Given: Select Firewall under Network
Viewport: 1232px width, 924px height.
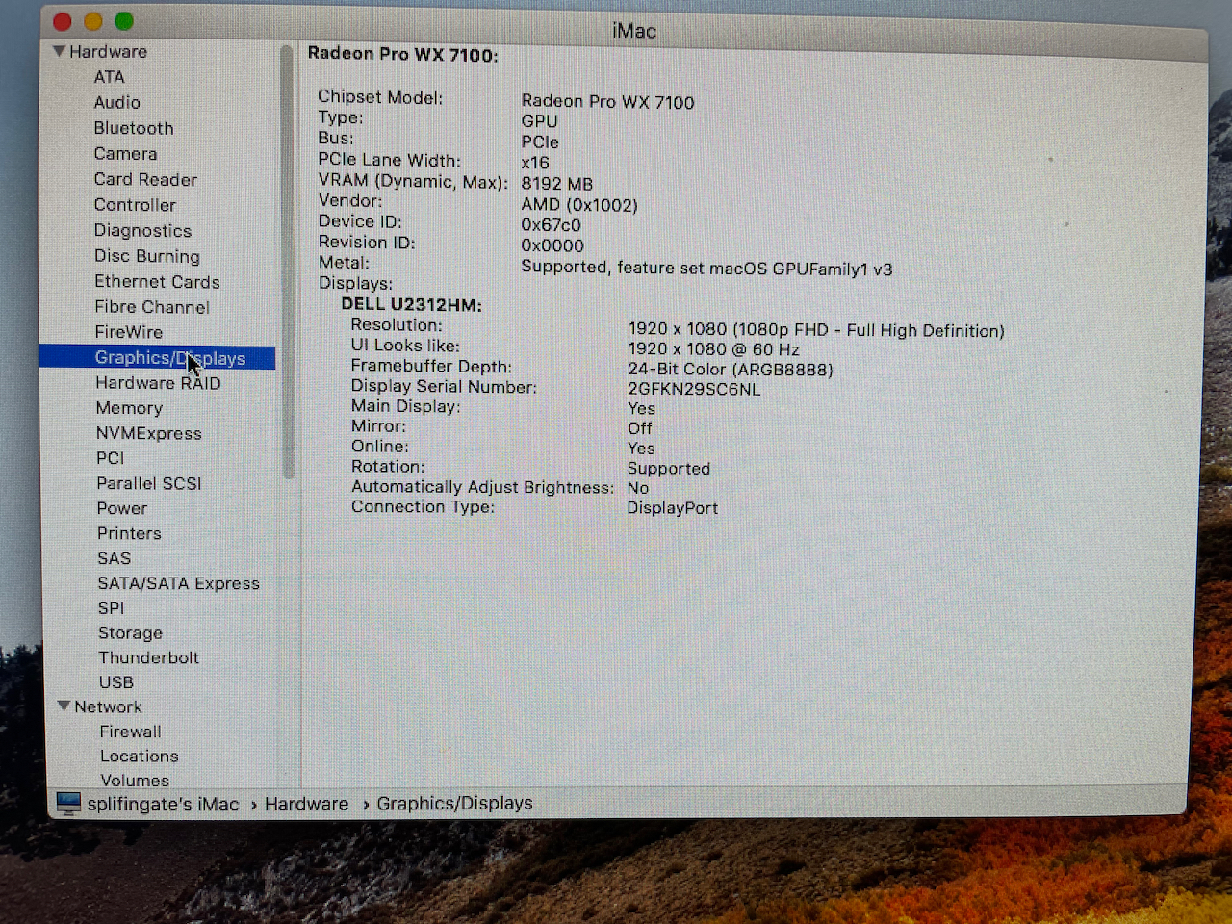Looking at the screenshot, I should (x=130, y=731).
